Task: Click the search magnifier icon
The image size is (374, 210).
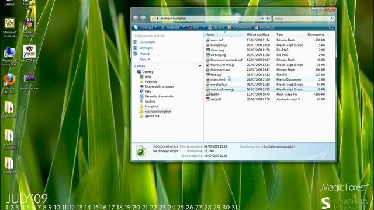Action: (331, 18)
